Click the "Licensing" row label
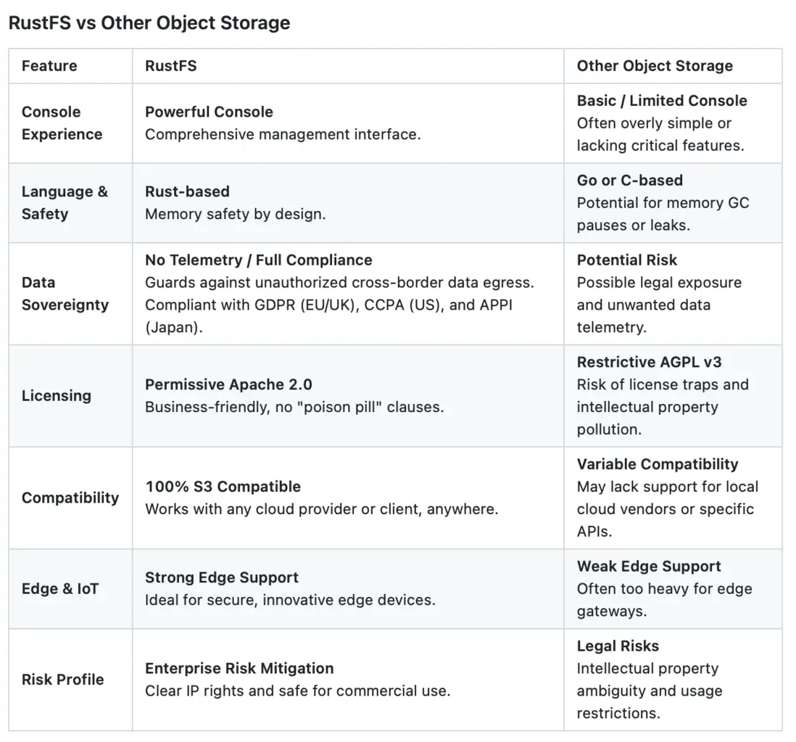The height and width of the screenshot is (742, 796). click(56, 396)
